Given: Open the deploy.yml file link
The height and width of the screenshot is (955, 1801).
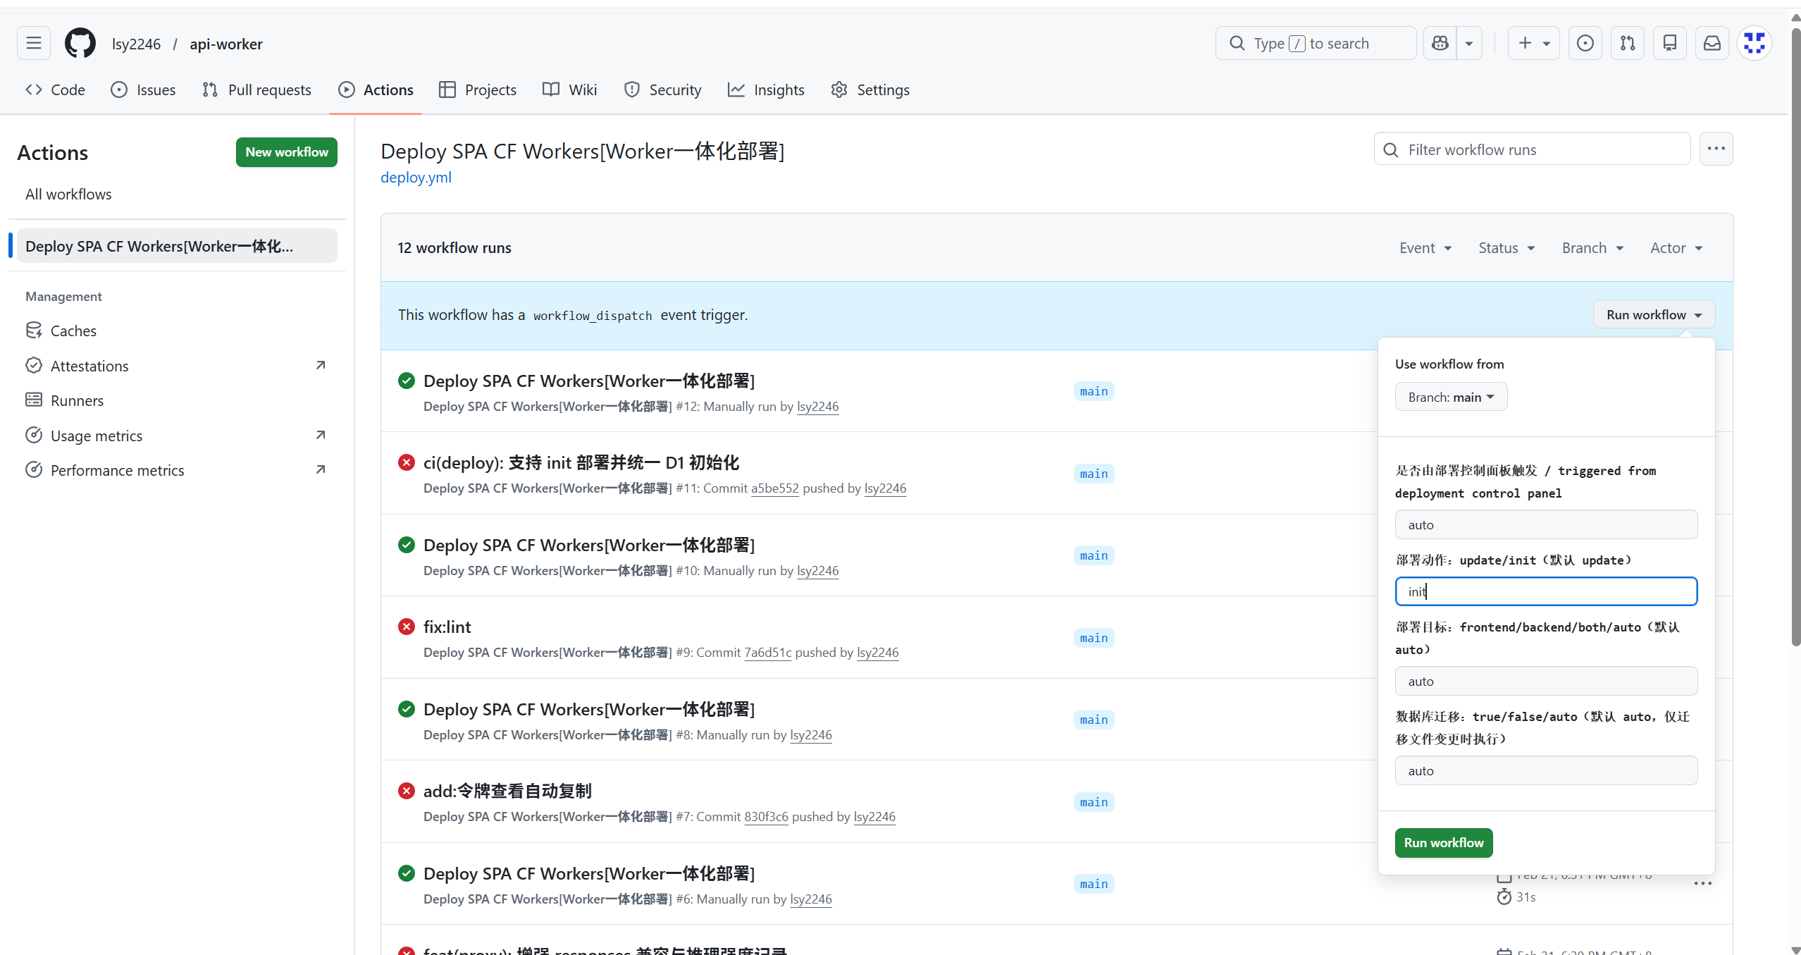Looking at the screenshot, I should coord(416,178).
